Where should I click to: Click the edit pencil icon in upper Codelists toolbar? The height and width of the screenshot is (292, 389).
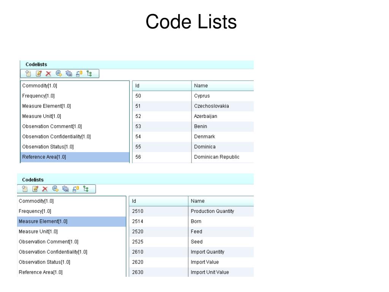tap(39, 73)
